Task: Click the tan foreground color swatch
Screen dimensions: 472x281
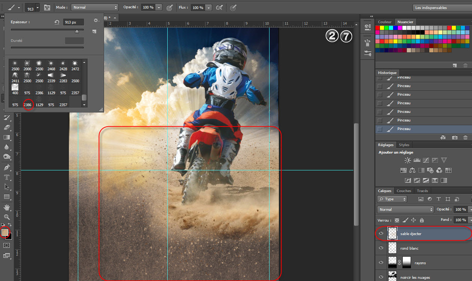Action: point(5,232)
